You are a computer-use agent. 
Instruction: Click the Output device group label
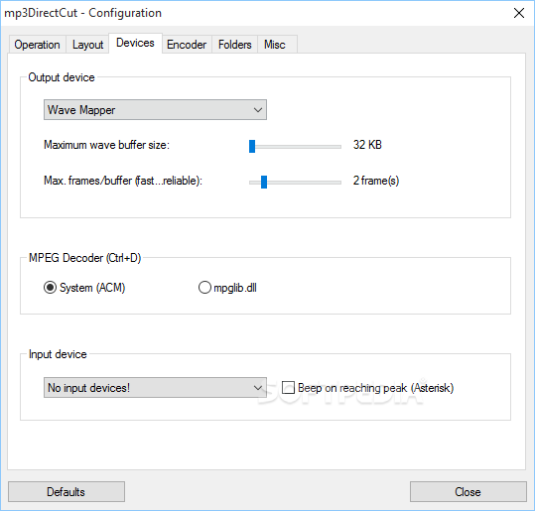click(x=62, y=77)
